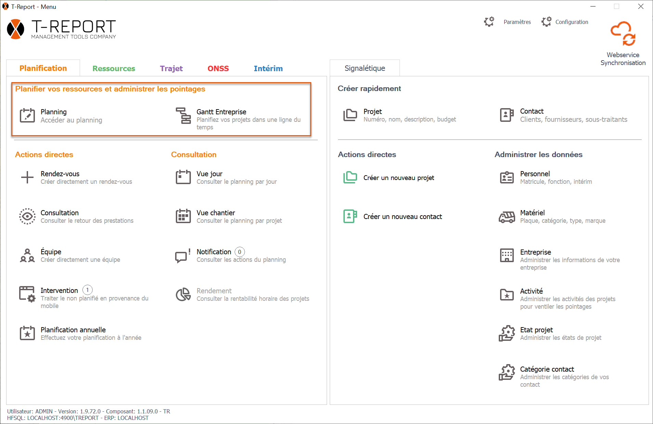Image resolution: width=653 pixels, height=424 pixels.
Task: Open the Équipe team icon
Action: [x=27, y=255]
